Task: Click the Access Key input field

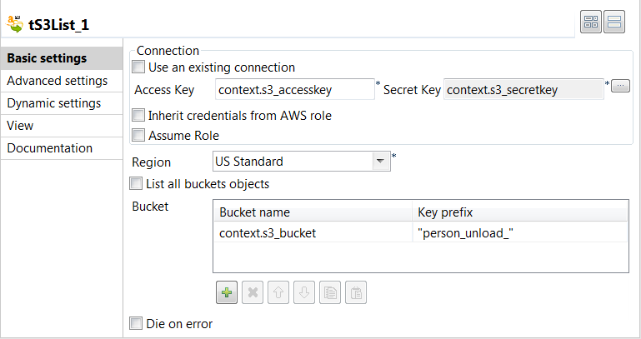Action: (x=294, y=90)
